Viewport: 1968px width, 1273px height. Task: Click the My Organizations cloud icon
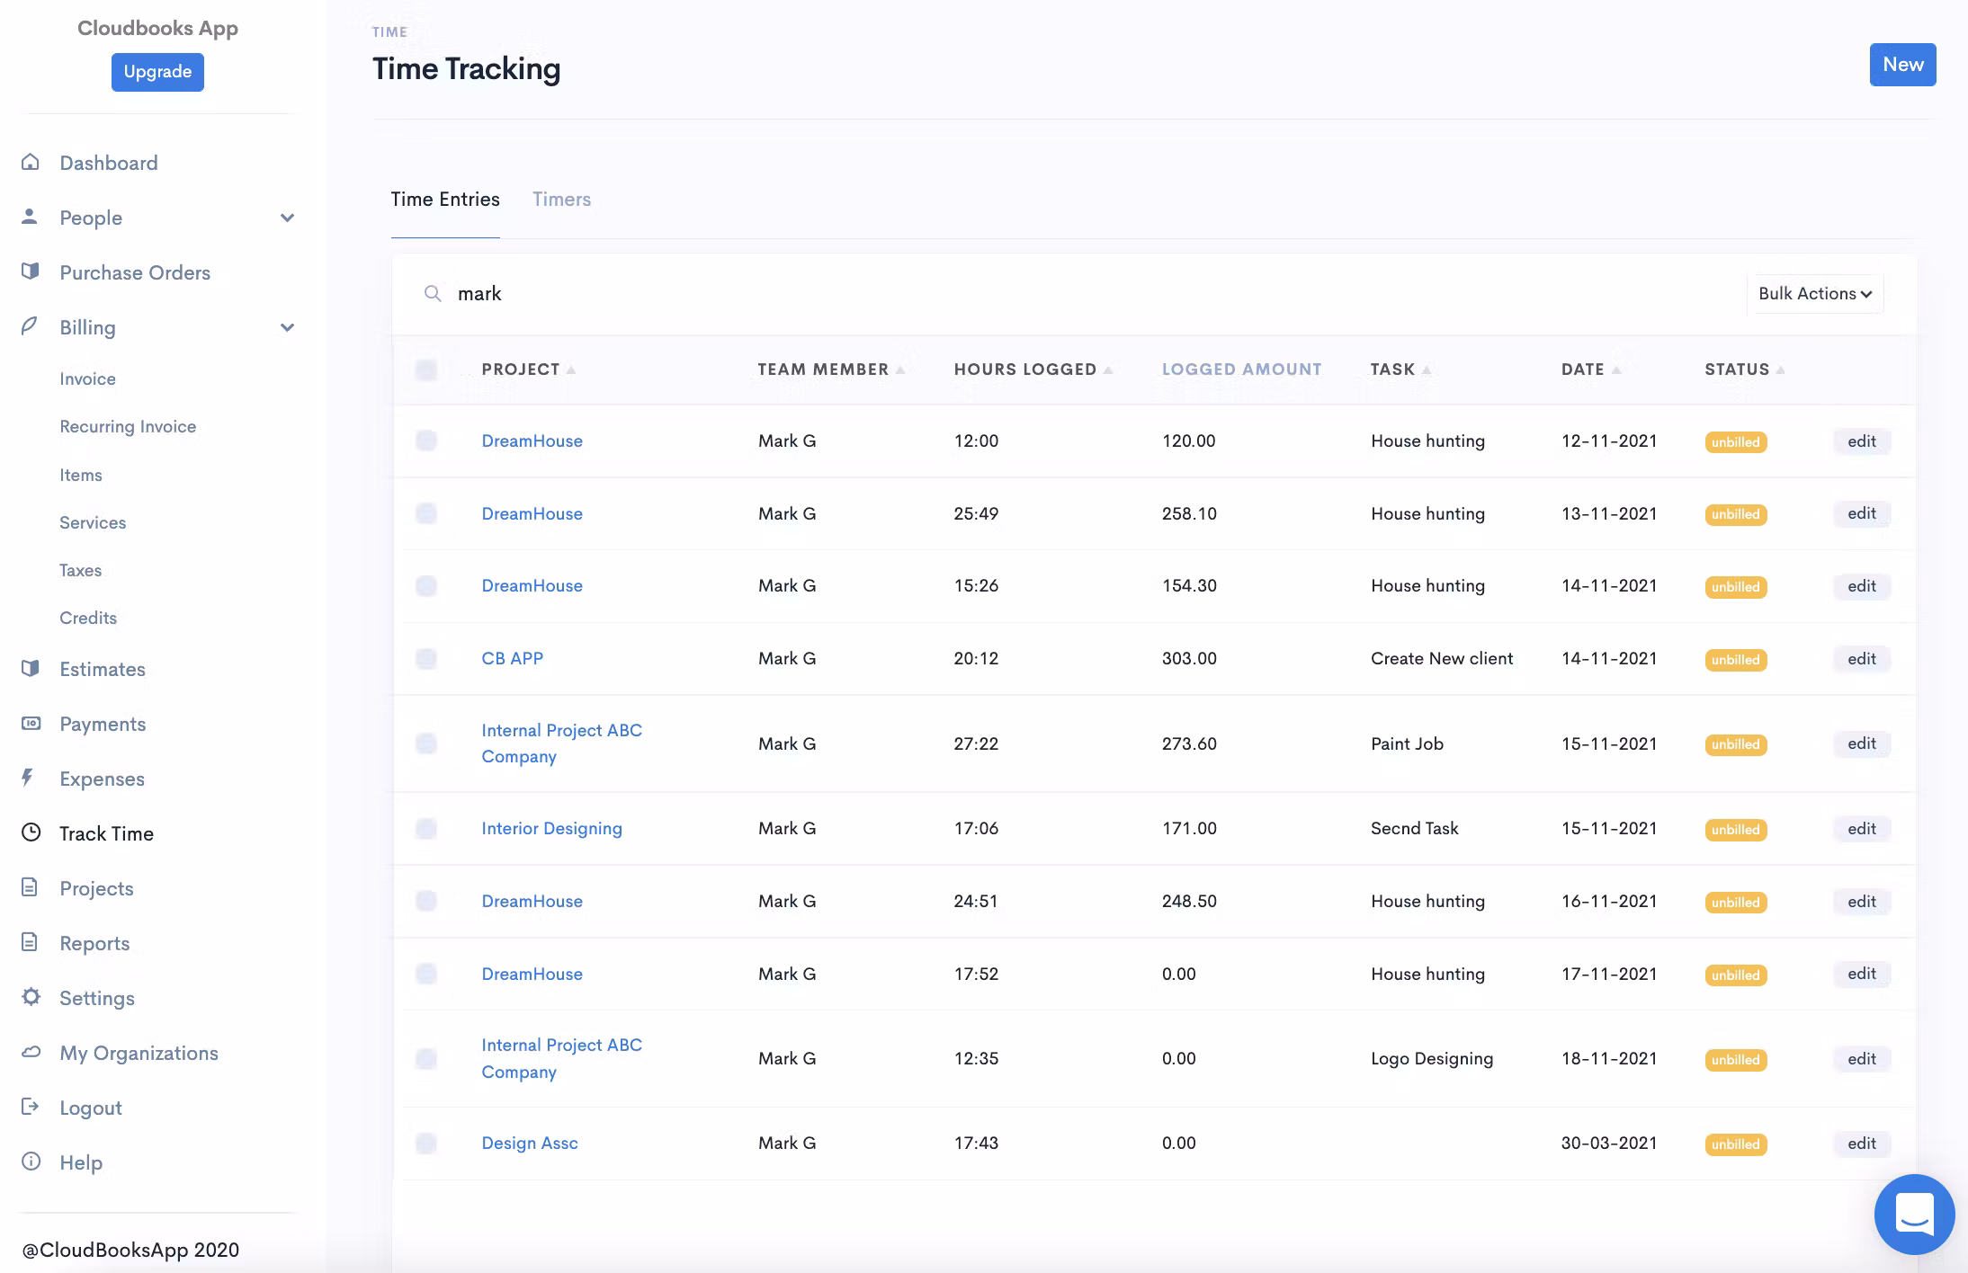click(x=31, y=1052)
